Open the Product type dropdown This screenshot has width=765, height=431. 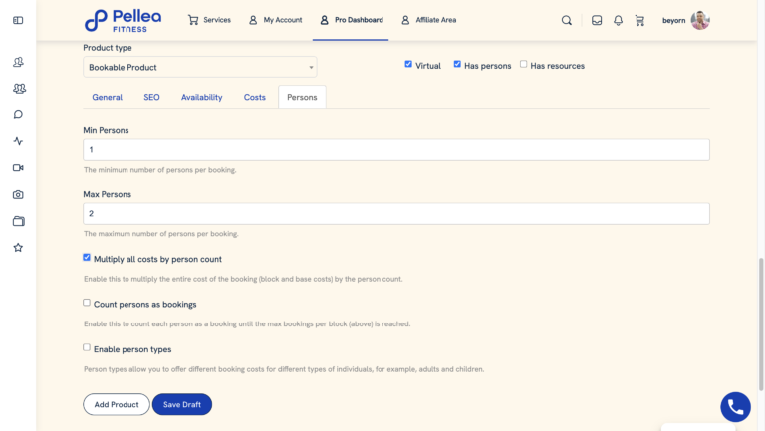pos(200,67)
